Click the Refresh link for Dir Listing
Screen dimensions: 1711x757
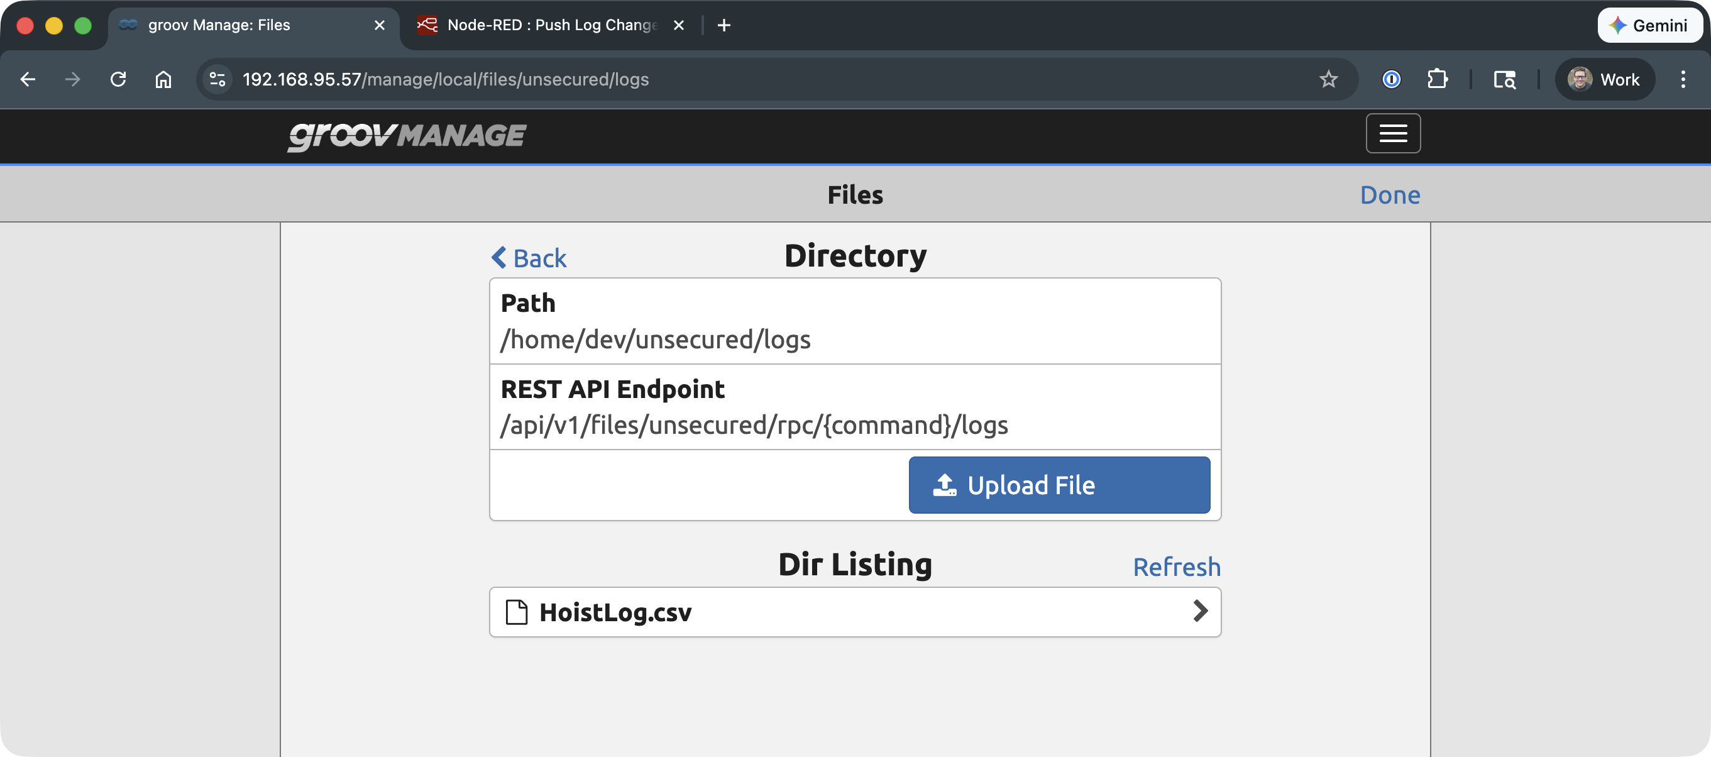pyautogui.click(x=1176, y=566)
